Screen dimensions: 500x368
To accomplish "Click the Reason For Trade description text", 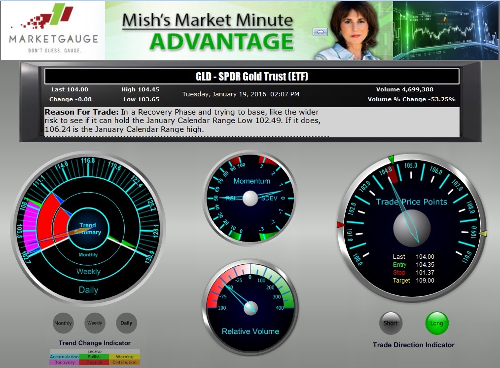I will [186, 121].
